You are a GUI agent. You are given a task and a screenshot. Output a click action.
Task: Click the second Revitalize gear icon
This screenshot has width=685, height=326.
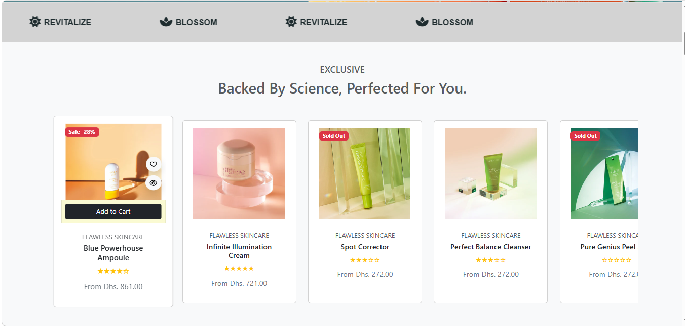(291, 22)
